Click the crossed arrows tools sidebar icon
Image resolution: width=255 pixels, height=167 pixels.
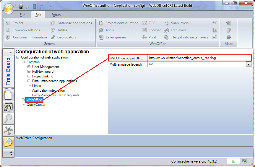pyautogui.click(x=8, y=130)
